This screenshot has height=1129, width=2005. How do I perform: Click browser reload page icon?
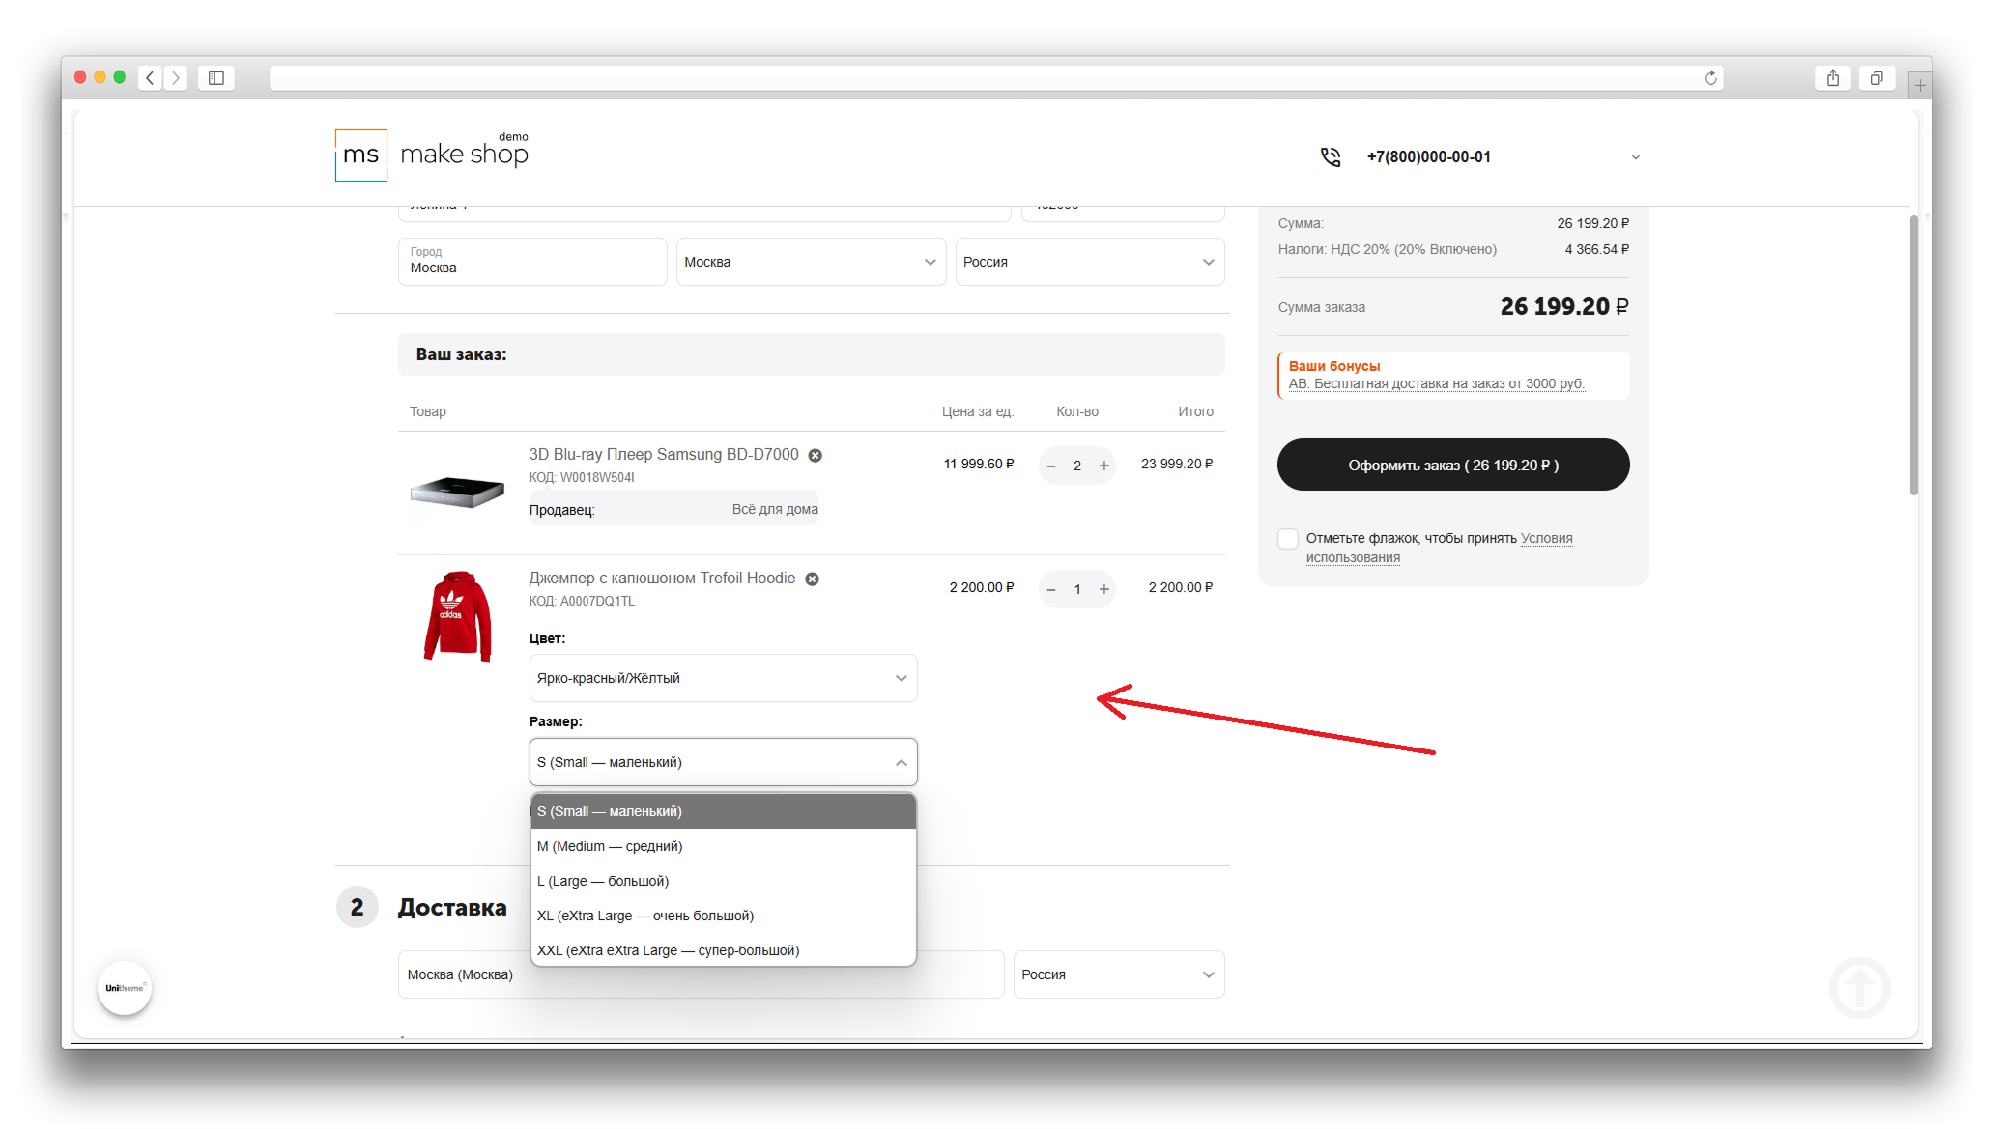pos(1710,78)
